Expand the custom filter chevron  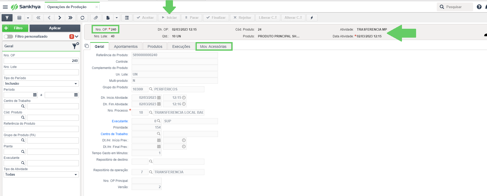(77, 37)
